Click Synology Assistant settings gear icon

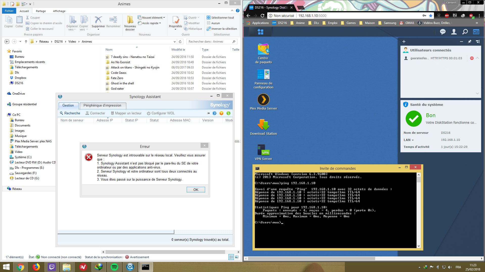coord(214,113)
